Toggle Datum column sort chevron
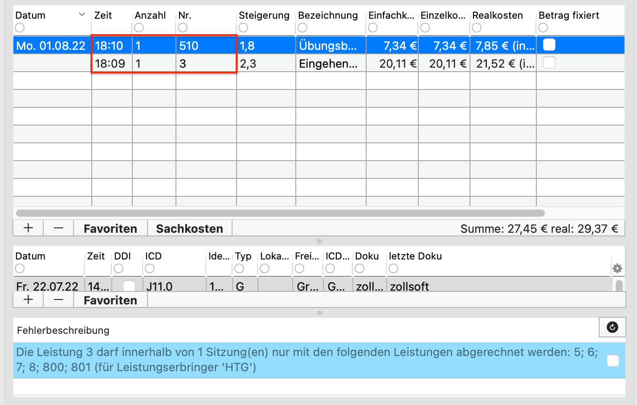 pyautogui.click(x=82, y=15)
